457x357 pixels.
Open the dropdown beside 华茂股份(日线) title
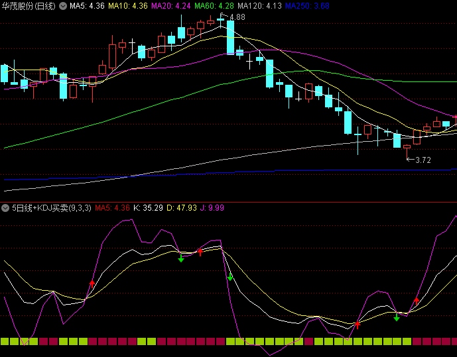coord(63,6)
